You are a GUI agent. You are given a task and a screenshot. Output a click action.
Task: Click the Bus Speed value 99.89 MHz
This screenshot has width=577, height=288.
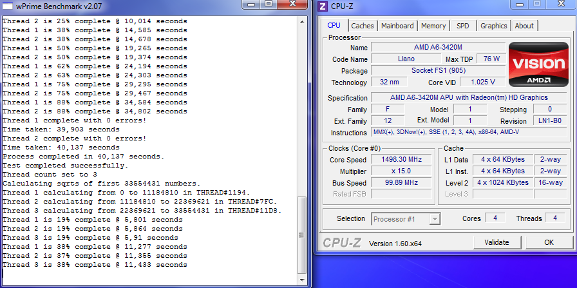point(401,182)
